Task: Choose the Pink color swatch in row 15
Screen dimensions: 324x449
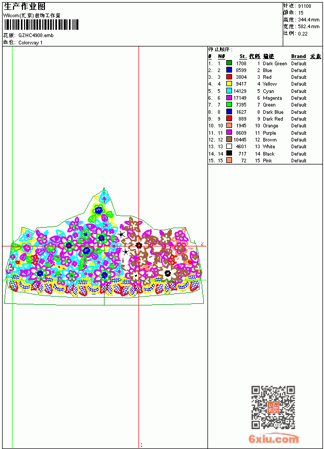Action: 229,160
